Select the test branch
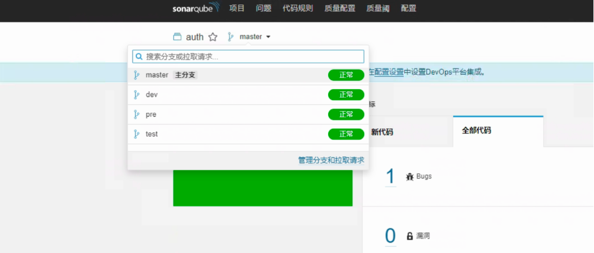Screen dimensions: 594x253 pyautogui.click(x=248, y=134)
